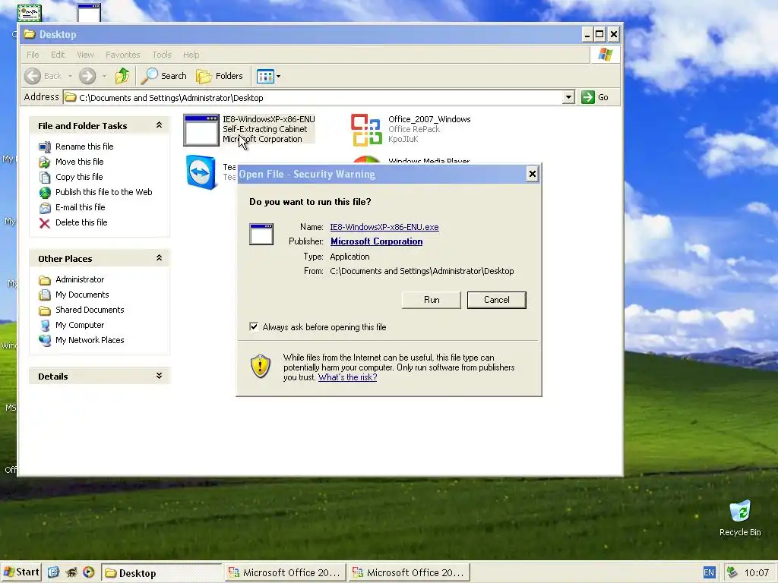
Task: Switch to second Microsoft Office 20... taskbar button
Action: (409, 573)
